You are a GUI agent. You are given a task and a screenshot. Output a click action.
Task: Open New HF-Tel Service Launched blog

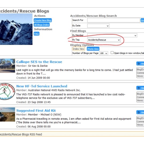(42, 86)
